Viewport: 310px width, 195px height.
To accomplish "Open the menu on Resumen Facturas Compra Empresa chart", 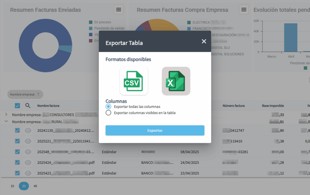I will point(244,9).
